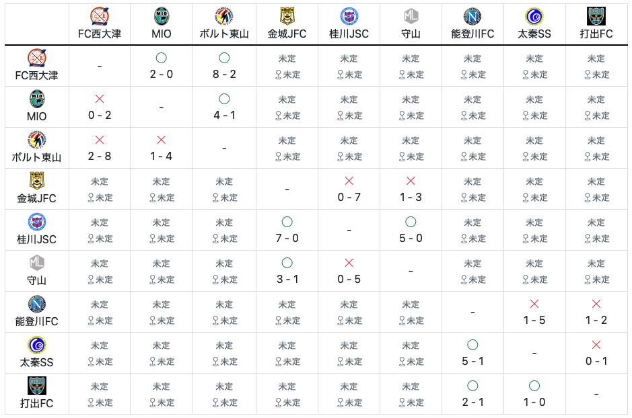Click venue pin in FC西大津 vs 金城JFC cell
This screenshot has height=418, width=632.
coord(278,75)
